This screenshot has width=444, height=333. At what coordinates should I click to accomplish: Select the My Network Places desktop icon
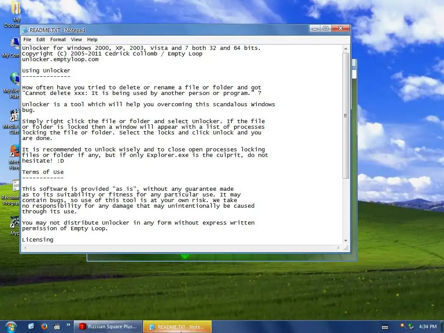click(15, 79)
